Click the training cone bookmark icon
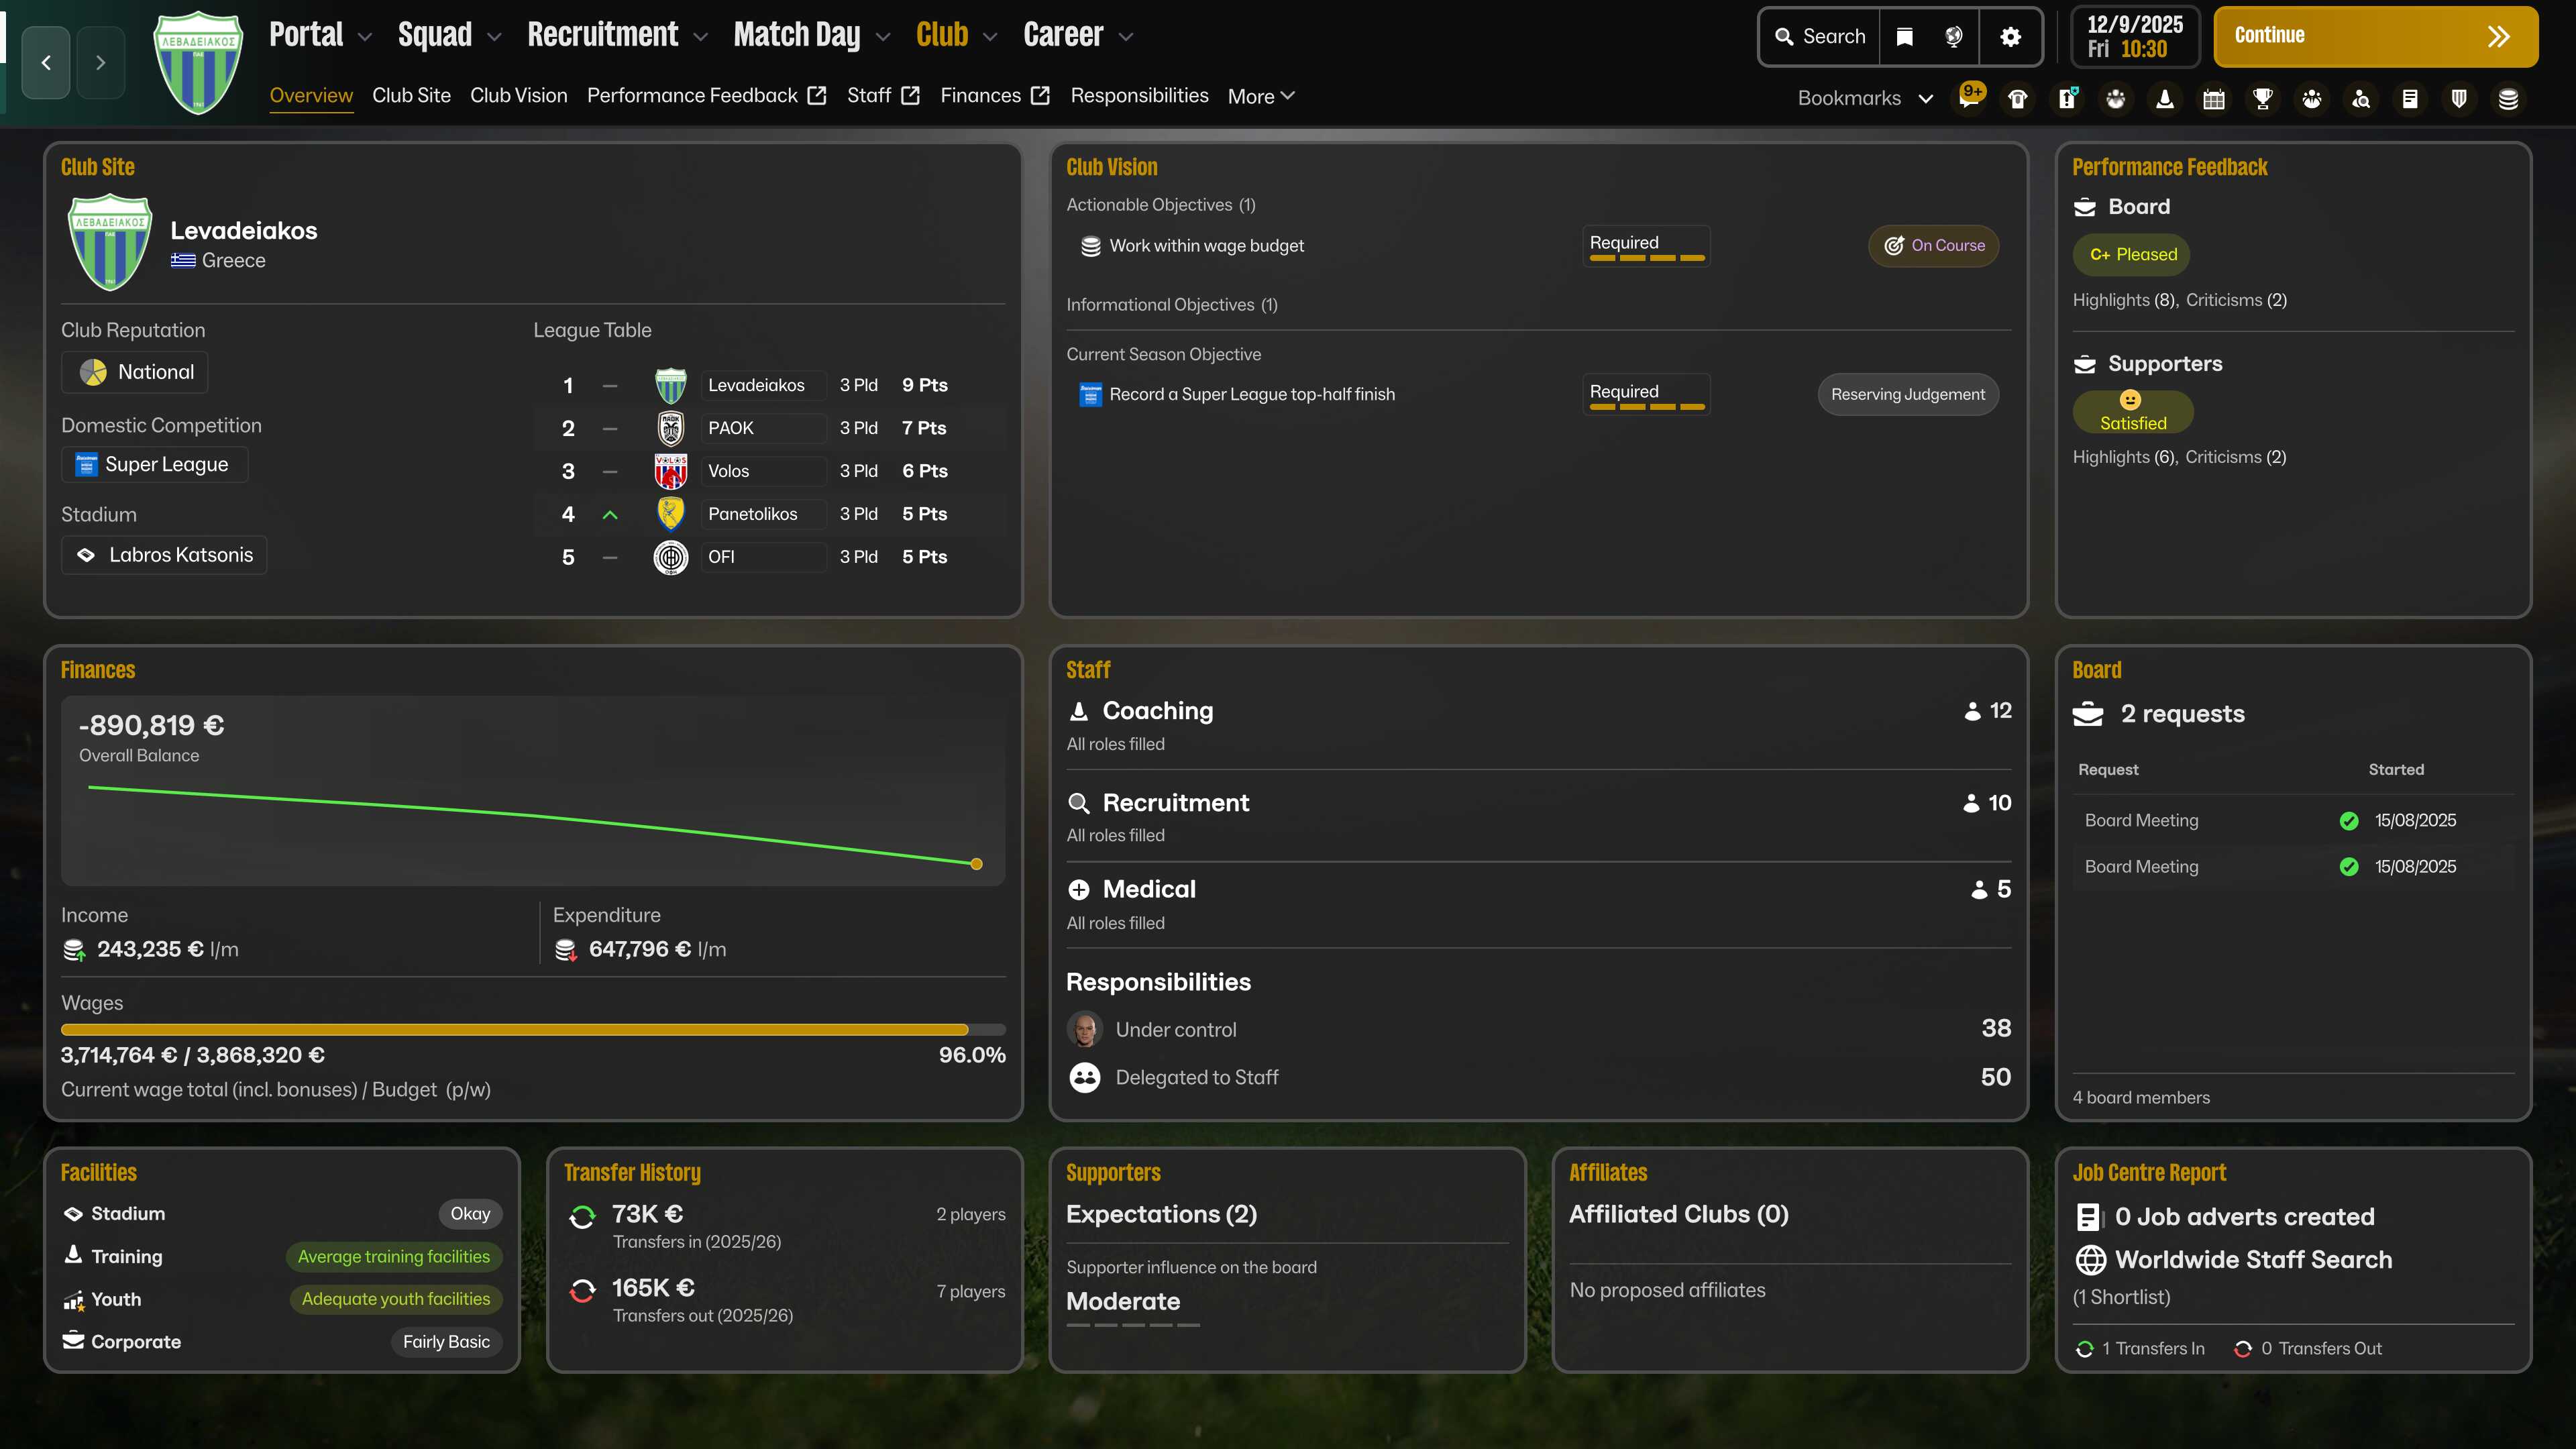Screen dimensions: 2576x1449 tap(2165, 99)
